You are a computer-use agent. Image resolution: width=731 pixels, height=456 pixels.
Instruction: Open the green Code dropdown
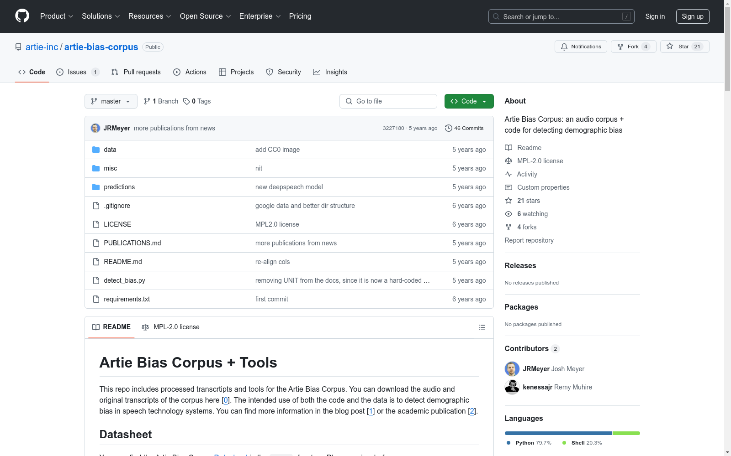[469, 101]
